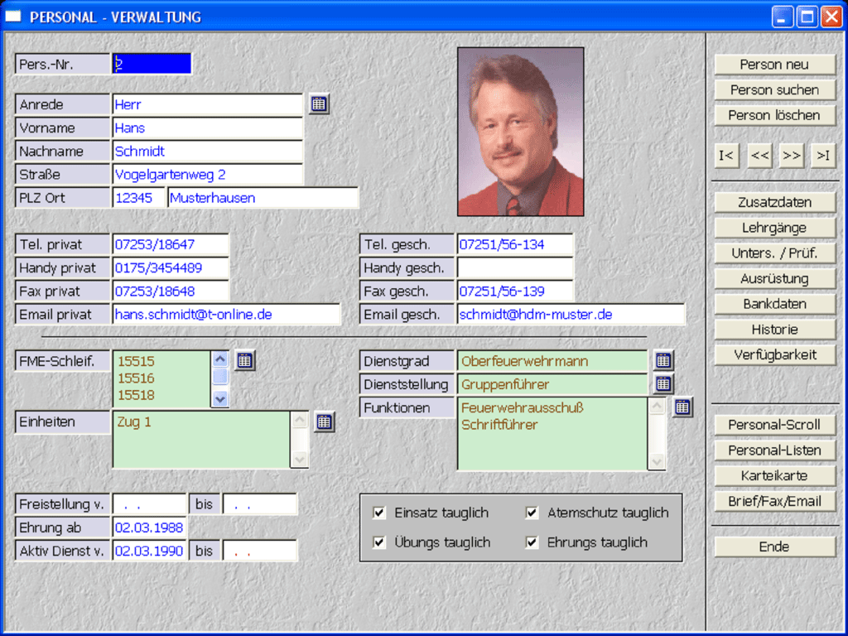The width and height of the screenshot is (848, 636).
Task: Click the Tel. privat field
Action: pyautogui.click(x=171, y=244)
